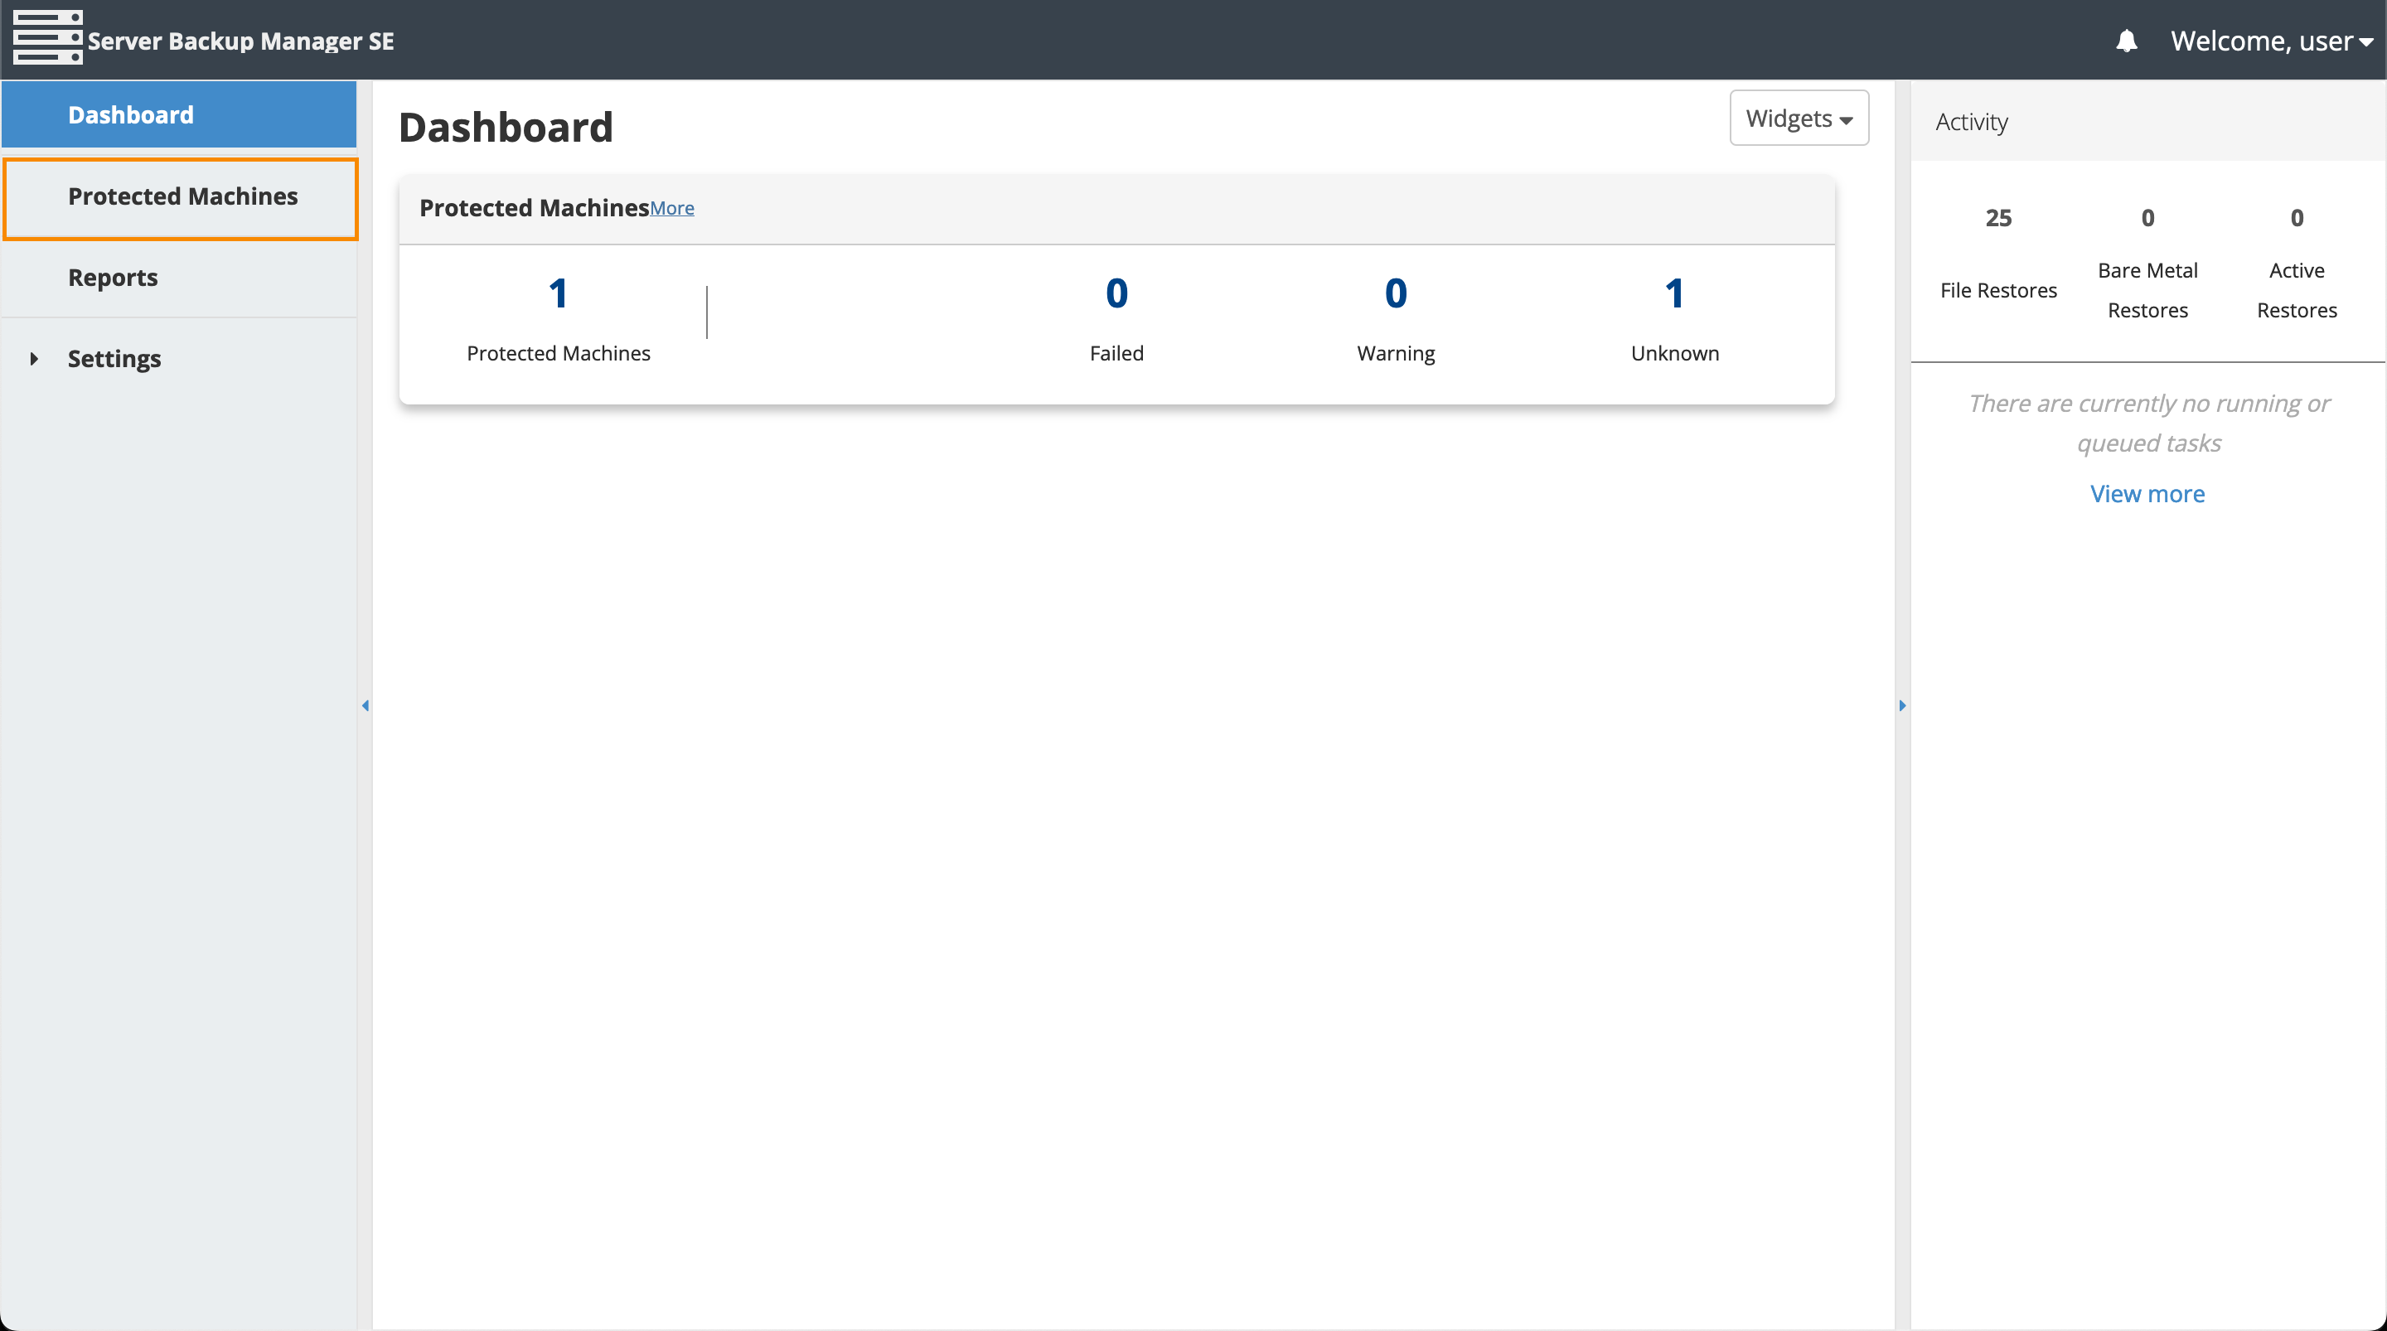Expand the Settings tree arrow
Viewport: 2387px width, 1331px height.
[x=34, y=359]
